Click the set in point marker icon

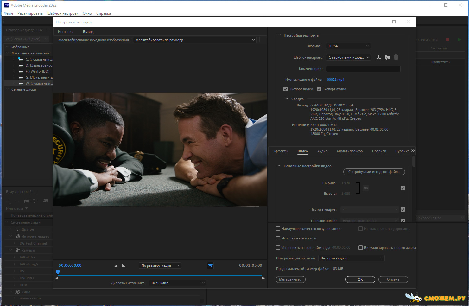tap(116, 265)
